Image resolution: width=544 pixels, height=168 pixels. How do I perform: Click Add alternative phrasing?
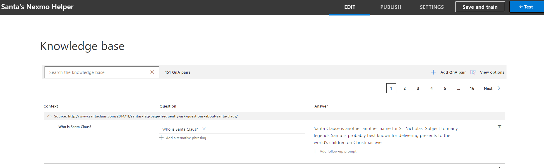[186, 138]
